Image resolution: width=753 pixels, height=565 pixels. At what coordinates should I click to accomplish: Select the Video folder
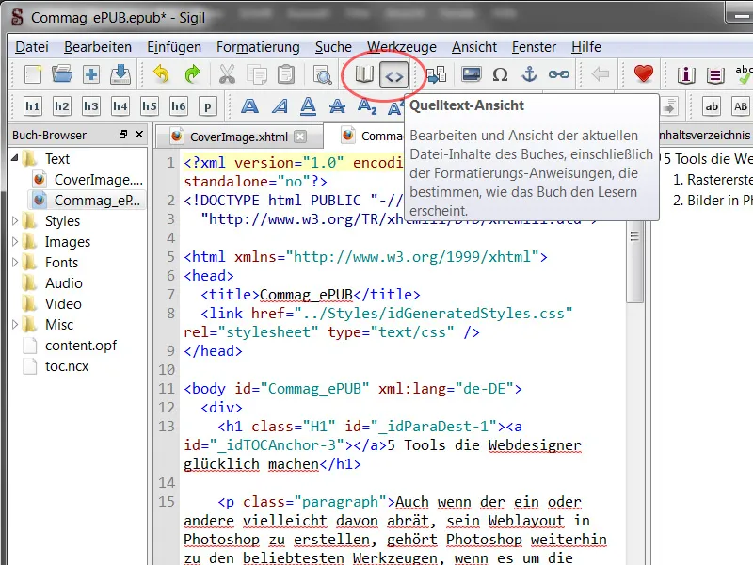[x=63, y=303]
